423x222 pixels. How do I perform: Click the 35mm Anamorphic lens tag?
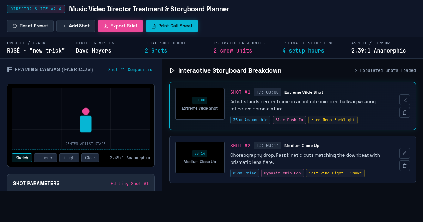[250, 120]
